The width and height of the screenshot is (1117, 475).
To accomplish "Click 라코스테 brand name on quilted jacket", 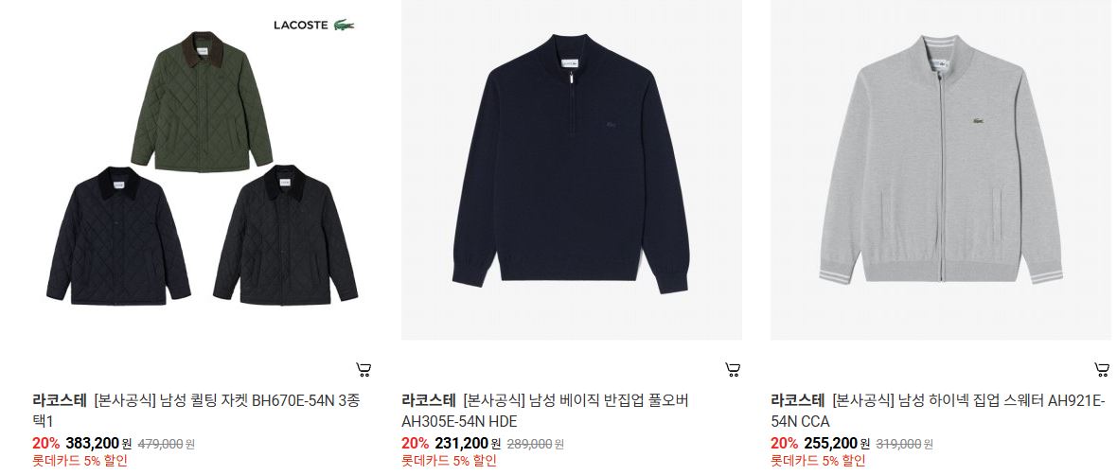I will pyautogui.click(x=60, y=400).
